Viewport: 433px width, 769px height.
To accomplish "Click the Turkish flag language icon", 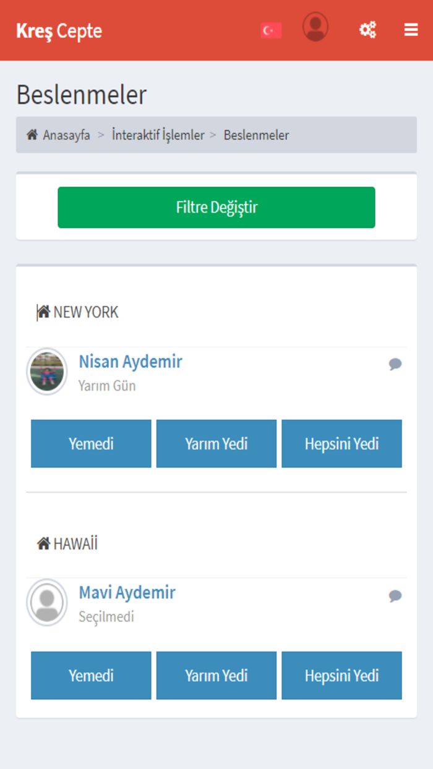I will click(x=271, y=30).
